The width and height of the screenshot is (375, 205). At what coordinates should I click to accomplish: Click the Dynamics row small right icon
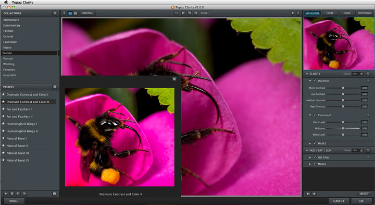pyautogui.click(x=368, y=81)
